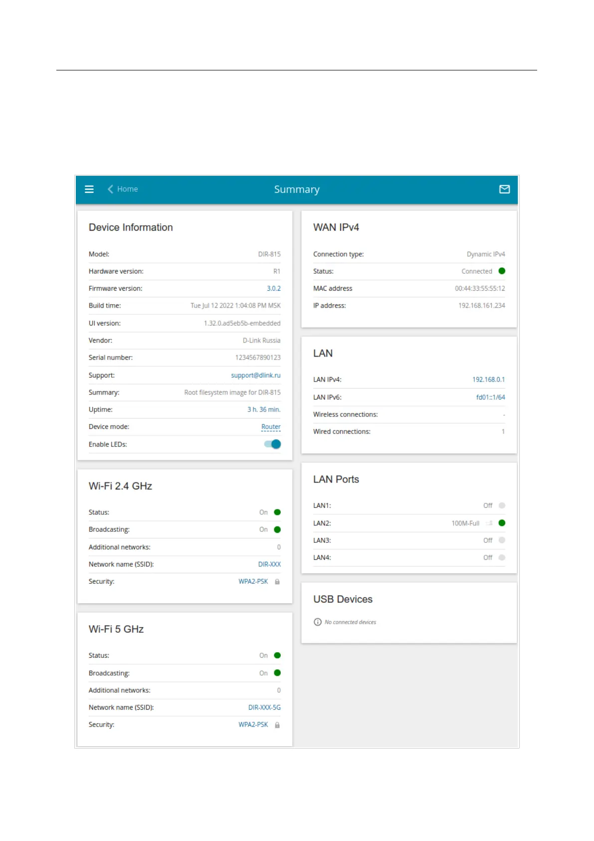Open the firmware version 3.0.2 link
The height and width of the screenshot is (841, 594).
(x=273, y=289)
